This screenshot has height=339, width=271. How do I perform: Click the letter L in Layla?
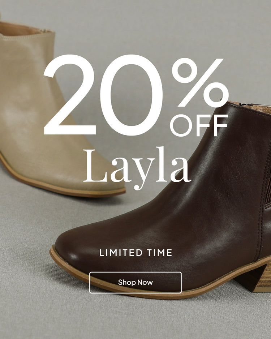pyautogui.click(x=95, y=166)
